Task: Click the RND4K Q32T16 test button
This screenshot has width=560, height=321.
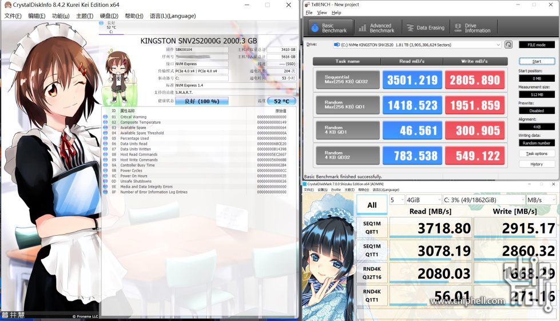Action: (372, 273)
